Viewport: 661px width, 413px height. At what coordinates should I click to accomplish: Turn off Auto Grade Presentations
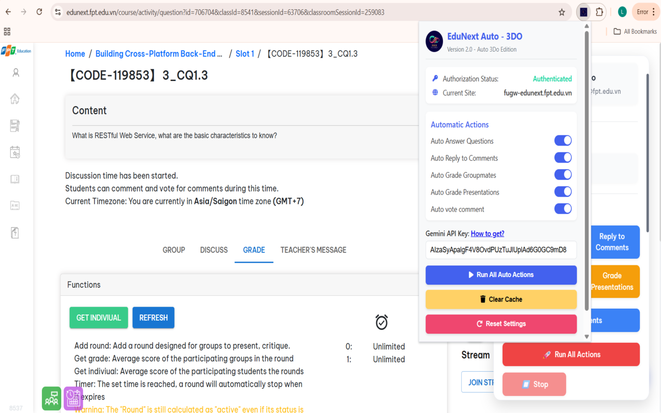(563, 192)
